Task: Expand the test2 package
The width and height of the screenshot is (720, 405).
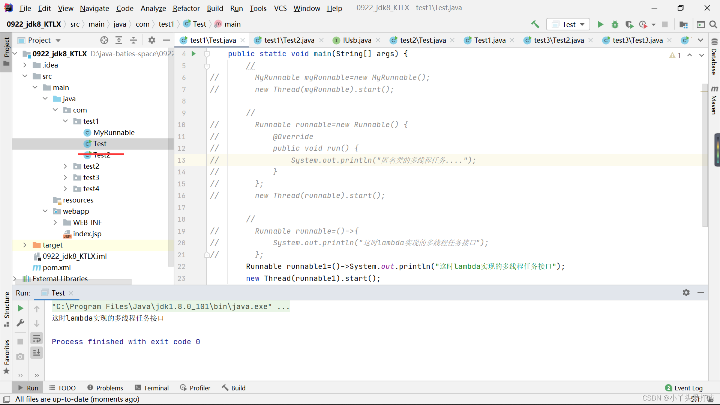Action: pos(65,166)
